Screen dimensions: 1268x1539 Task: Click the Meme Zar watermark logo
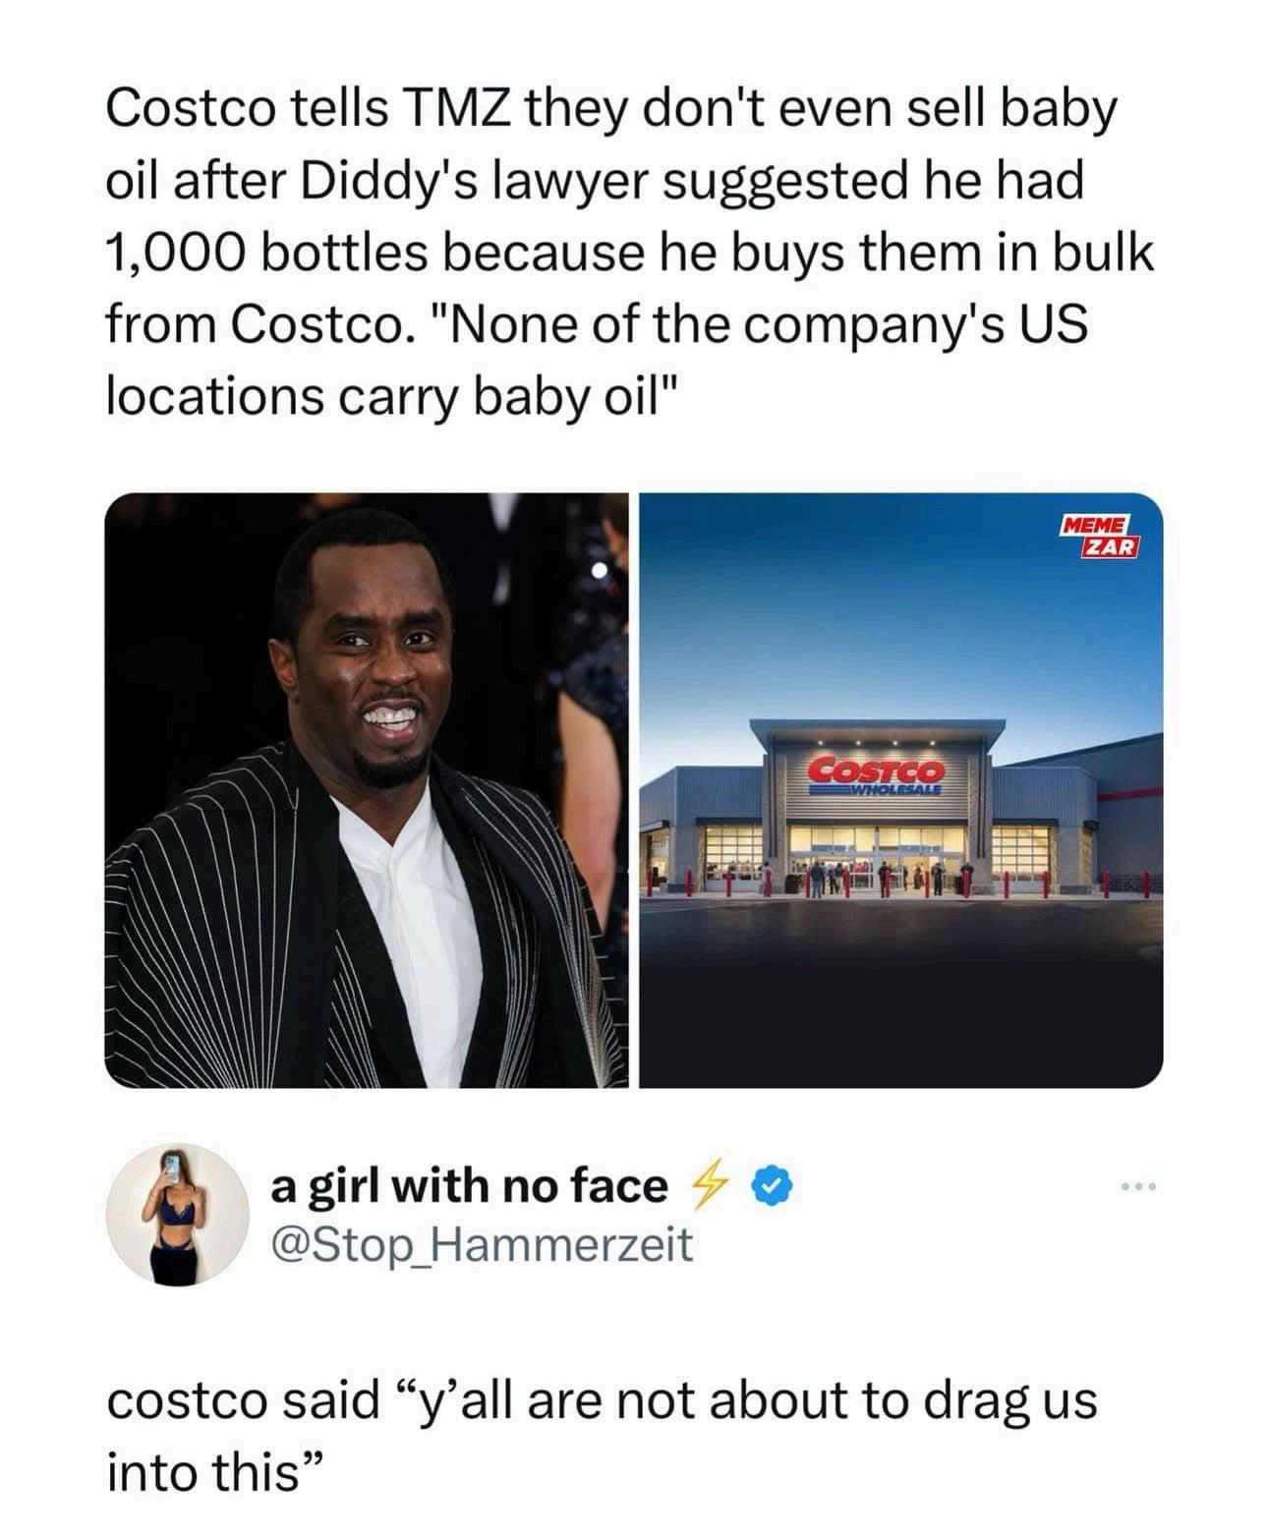[1098, 537]
